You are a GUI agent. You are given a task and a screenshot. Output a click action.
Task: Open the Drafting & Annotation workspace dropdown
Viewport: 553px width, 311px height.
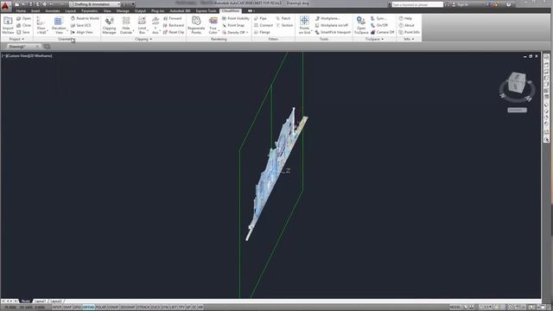(x=95, y=4)
